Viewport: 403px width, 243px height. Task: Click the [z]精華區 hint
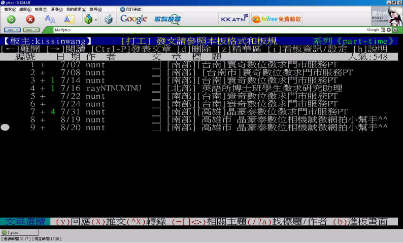coord(240,49)
